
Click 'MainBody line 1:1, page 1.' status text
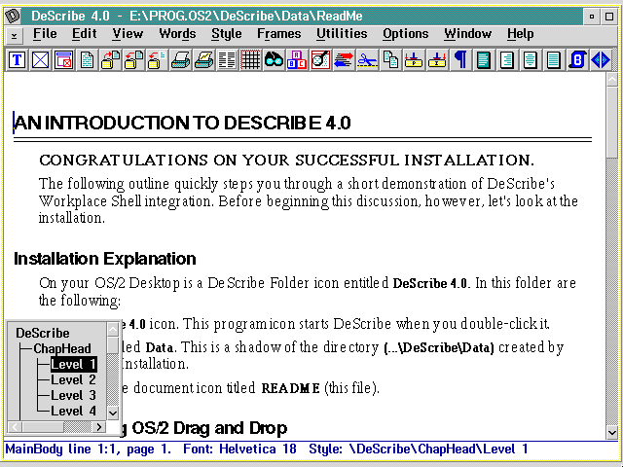pyautogui.click(x=89, y=449)
